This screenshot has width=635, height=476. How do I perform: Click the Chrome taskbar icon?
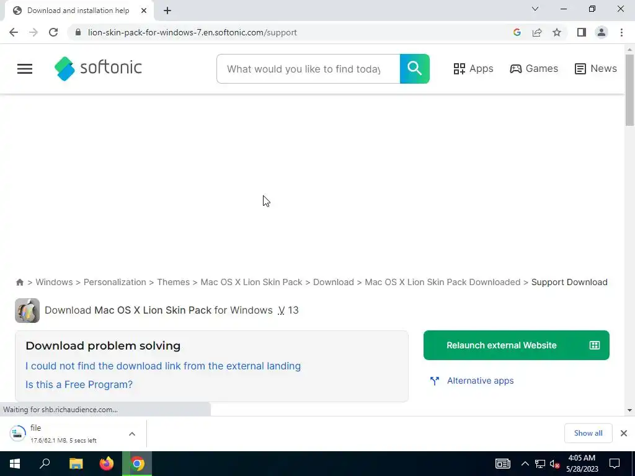click(x=137, y=464)
